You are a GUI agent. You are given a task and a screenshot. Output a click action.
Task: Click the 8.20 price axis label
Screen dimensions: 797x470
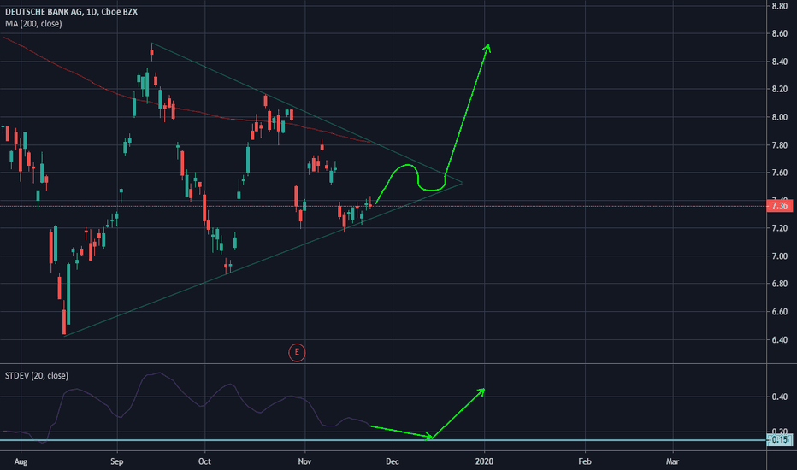click(779, 89)
